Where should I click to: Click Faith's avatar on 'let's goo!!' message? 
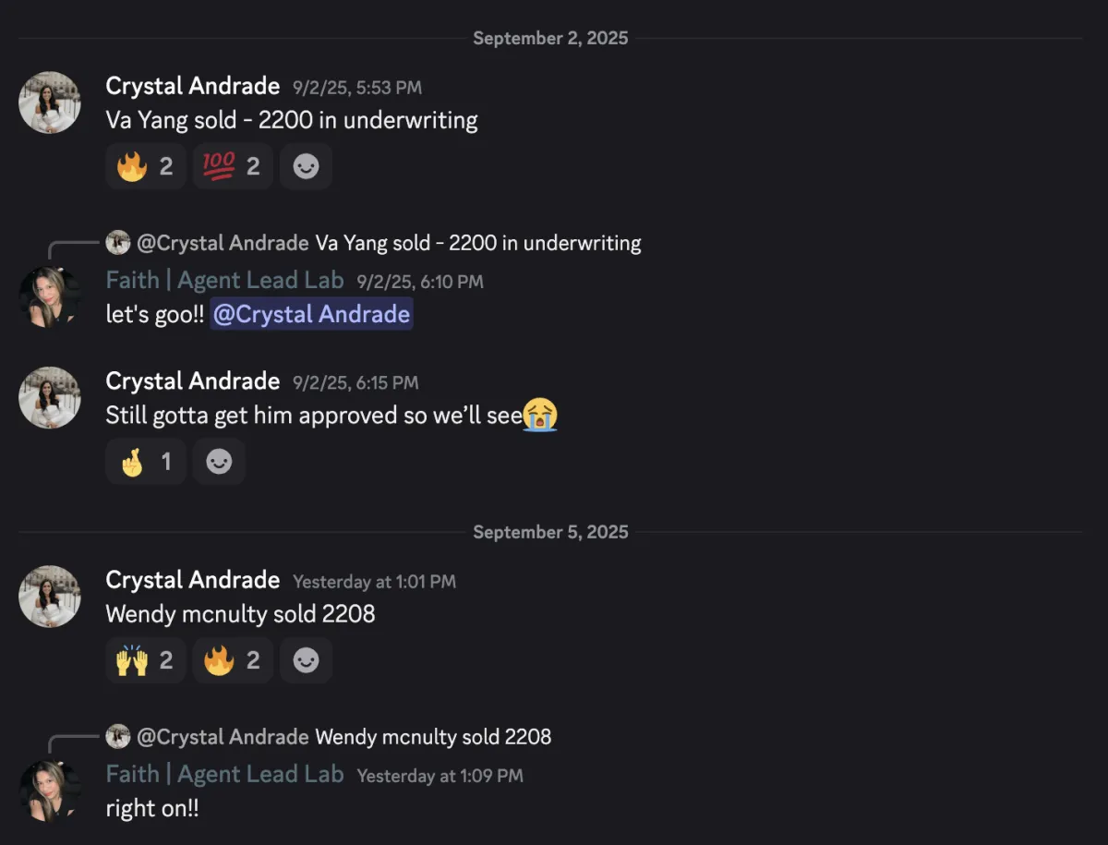(x=50, y=297)
